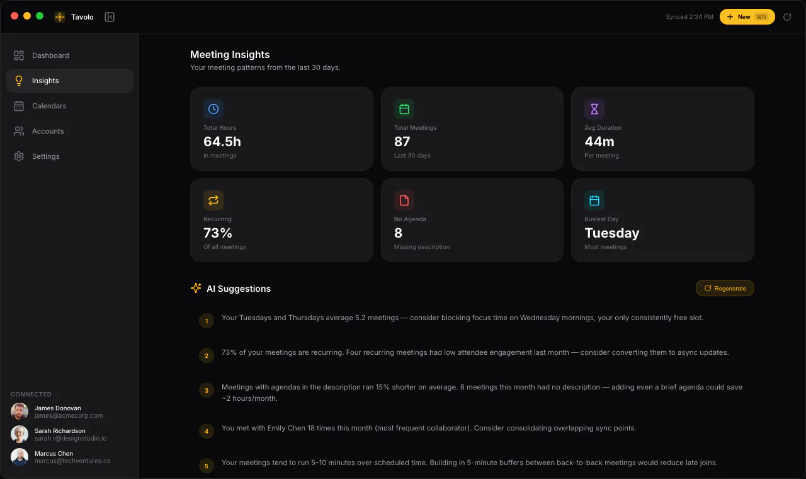The height and width of the screenshot is (479, 806).
Task: Regenerate the AI suggestions
Action: [x=725, y=288]
